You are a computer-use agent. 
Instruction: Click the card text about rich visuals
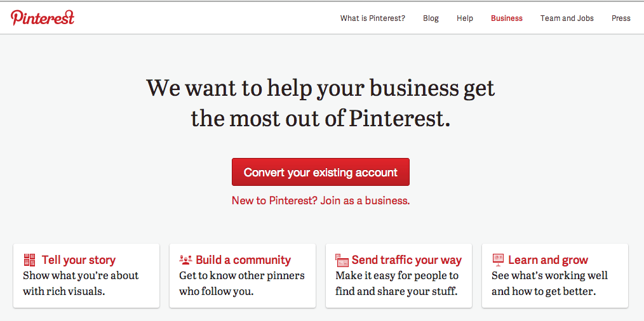[81, 283]
